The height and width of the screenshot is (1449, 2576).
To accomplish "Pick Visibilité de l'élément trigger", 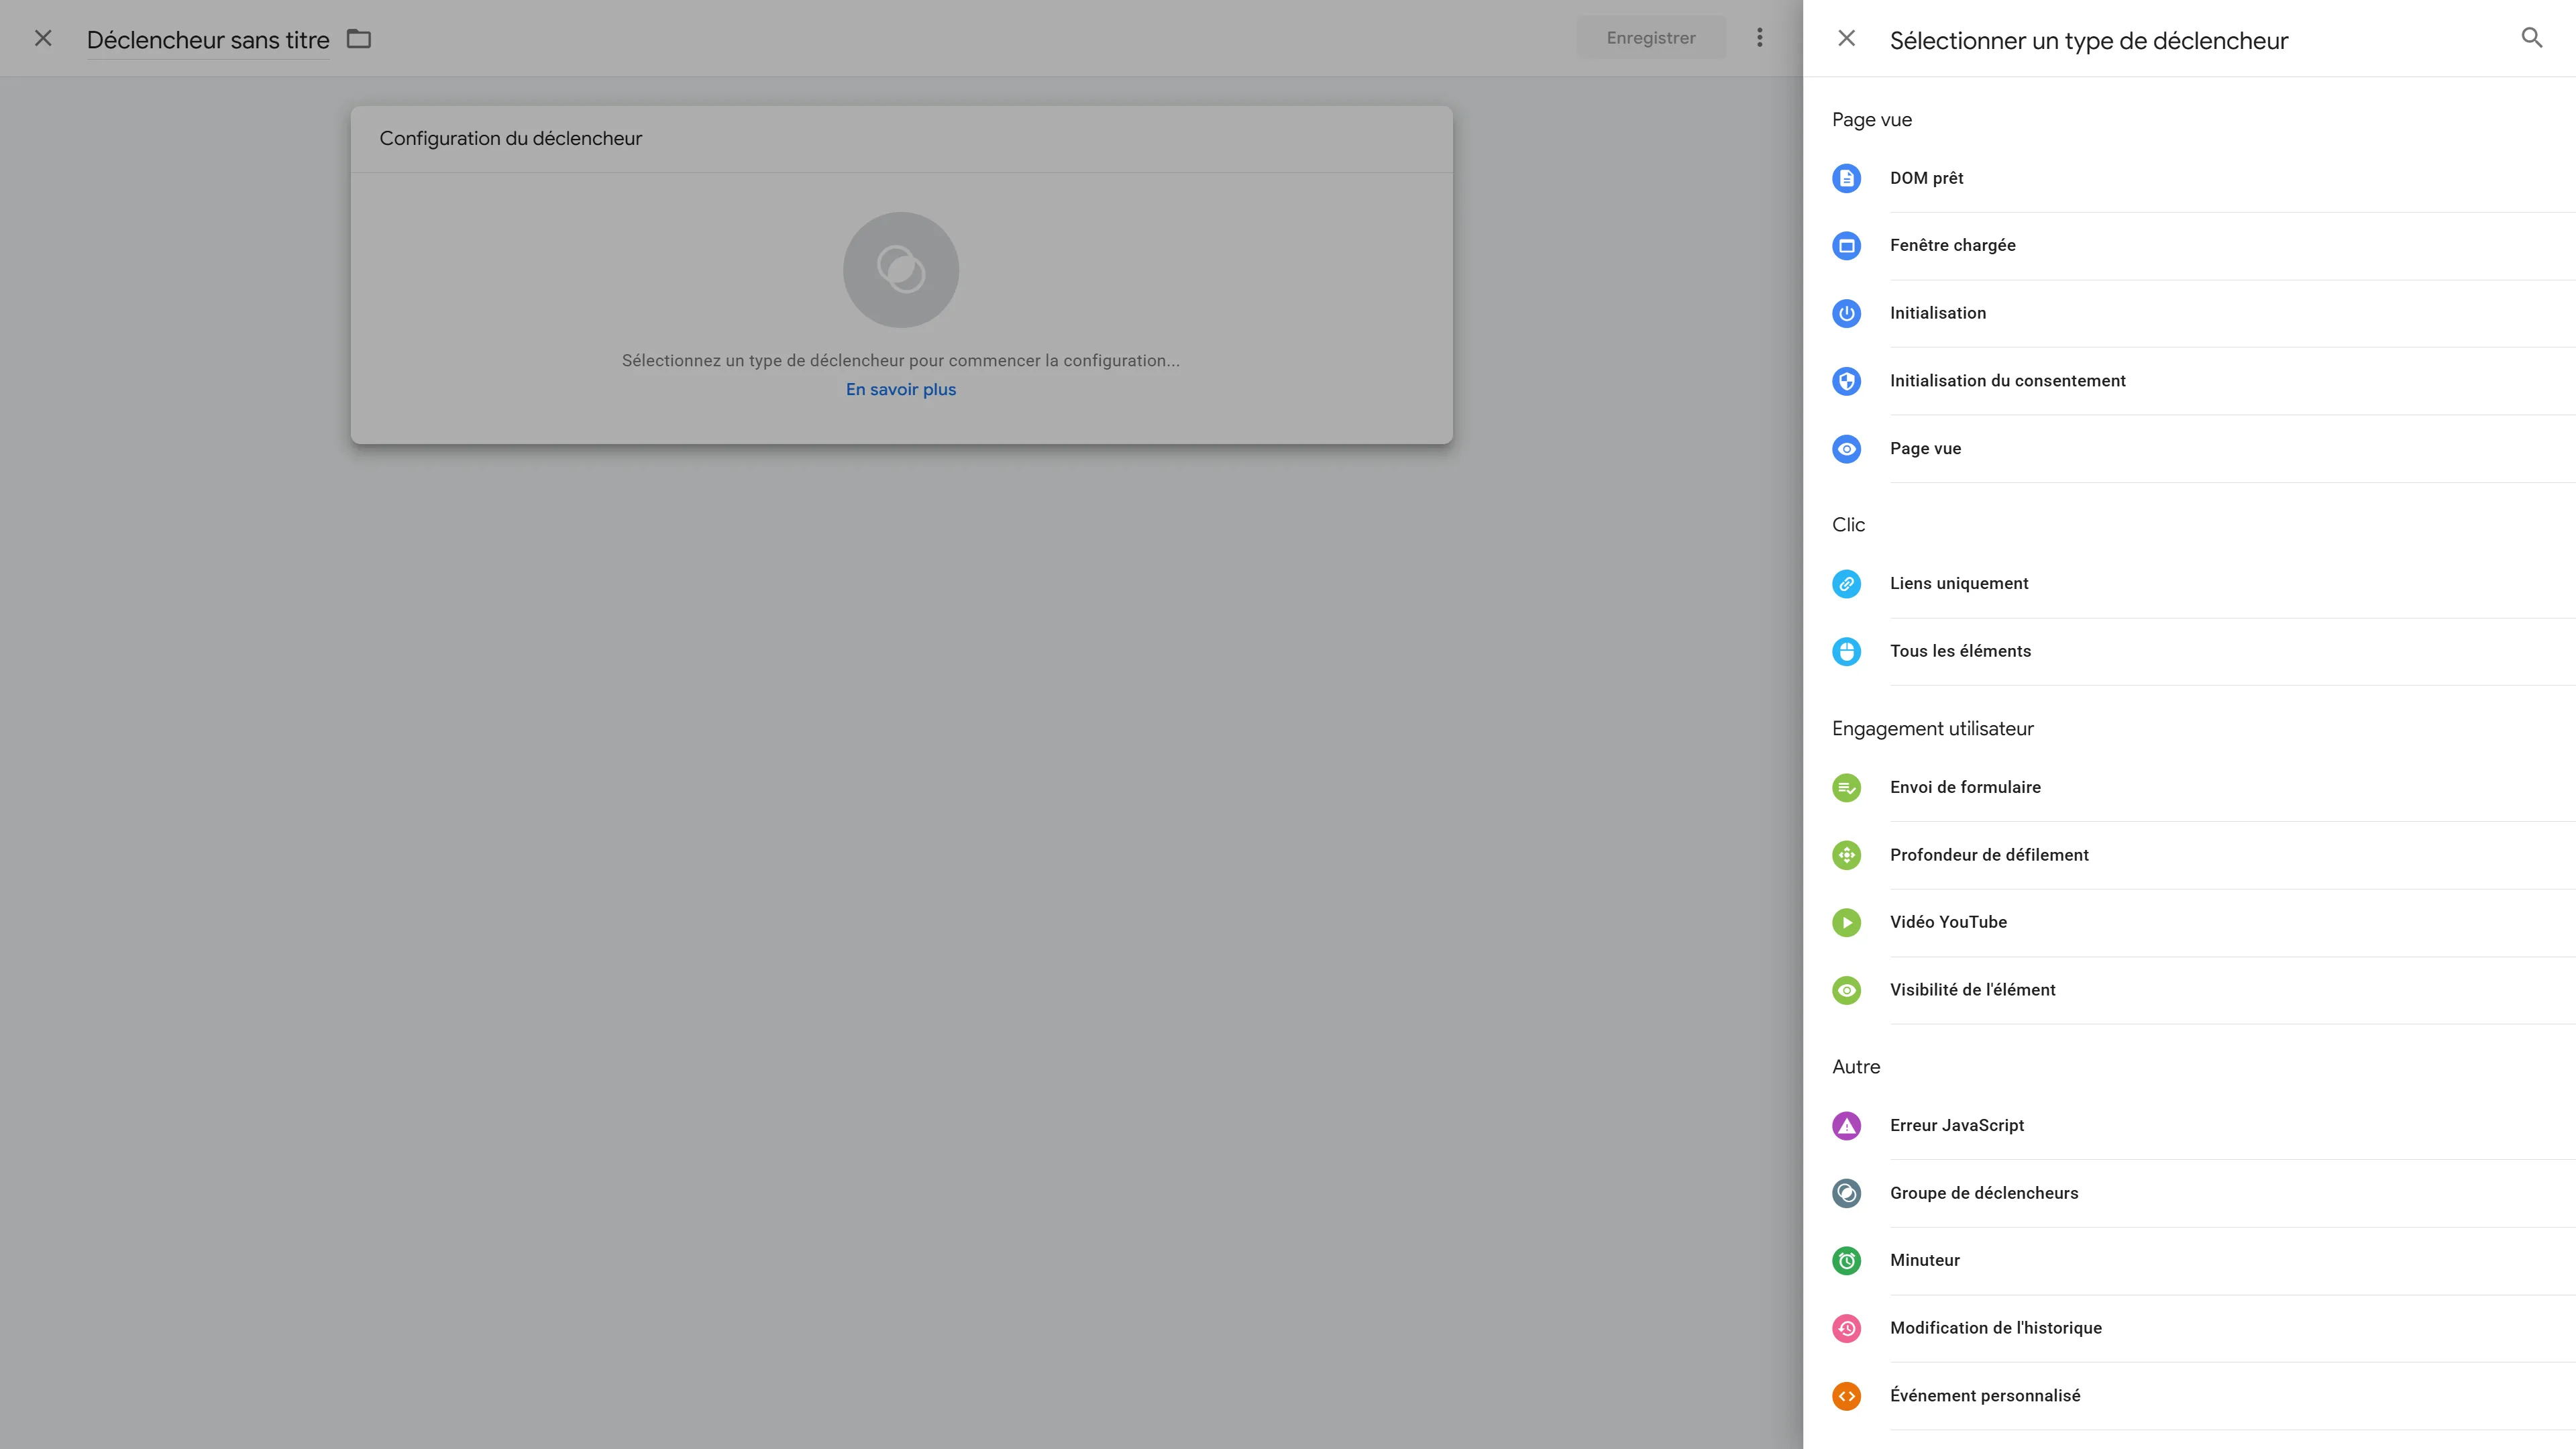I will pyautogui.click(x=2203, y=990).
